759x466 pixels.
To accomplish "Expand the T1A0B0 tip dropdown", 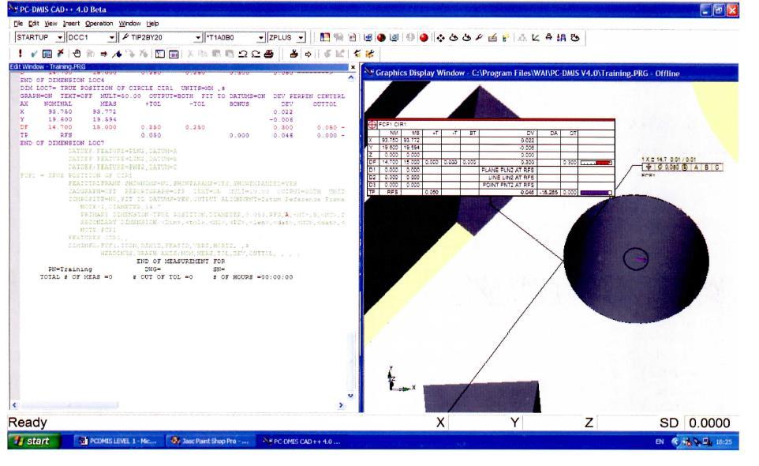I will 261,37.
